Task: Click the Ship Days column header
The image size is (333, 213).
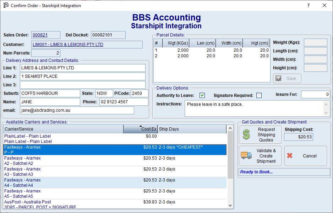Action: 191,129
